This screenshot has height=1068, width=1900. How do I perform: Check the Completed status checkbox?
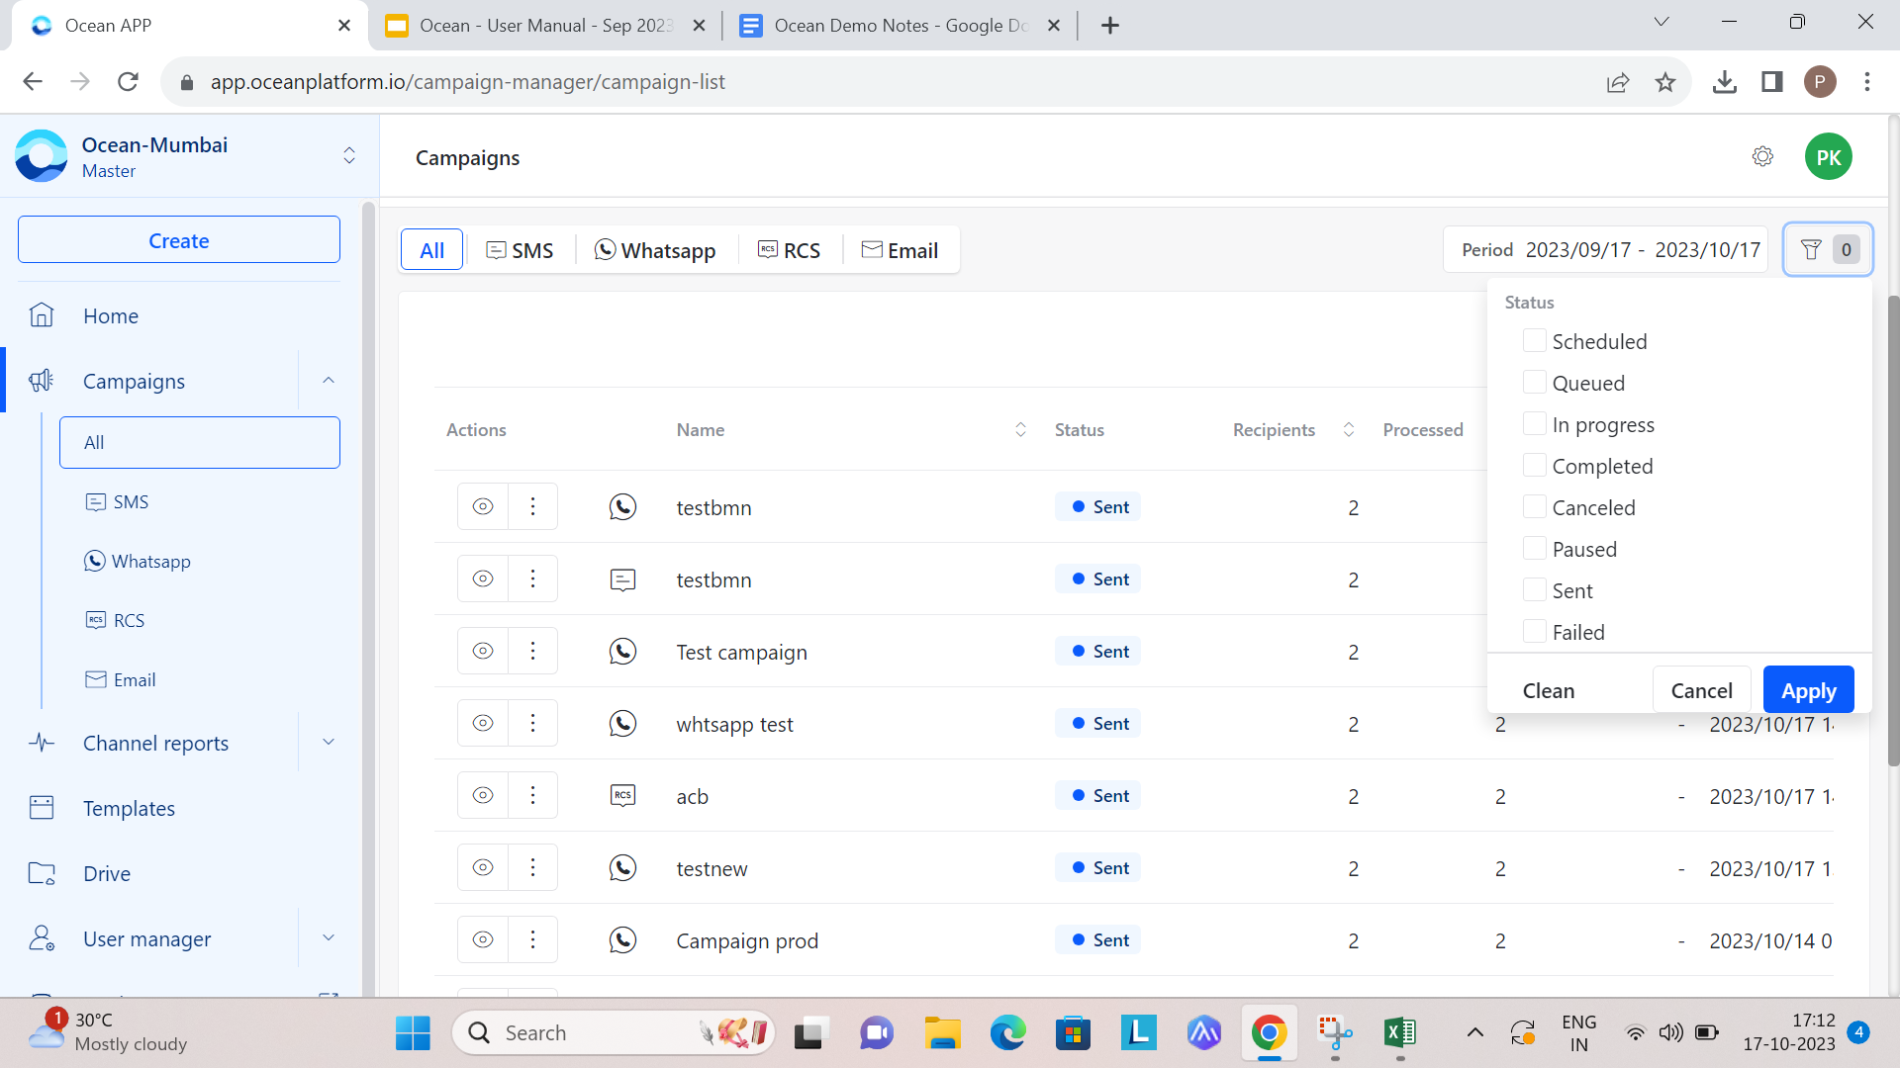pos(1534,465)
